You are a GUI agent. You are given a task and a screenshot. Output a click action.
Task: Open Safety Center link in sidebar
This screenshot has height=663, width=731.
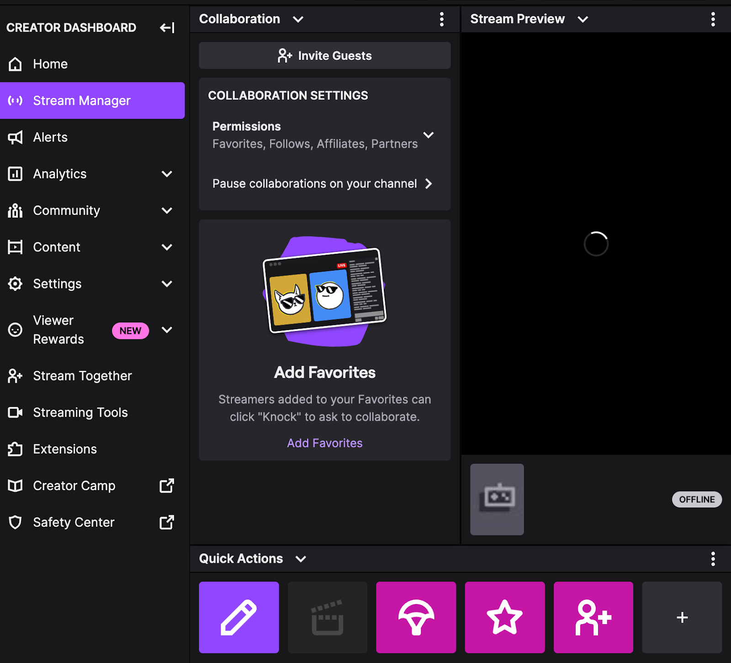pyautogui.click(x=92, y=522)
